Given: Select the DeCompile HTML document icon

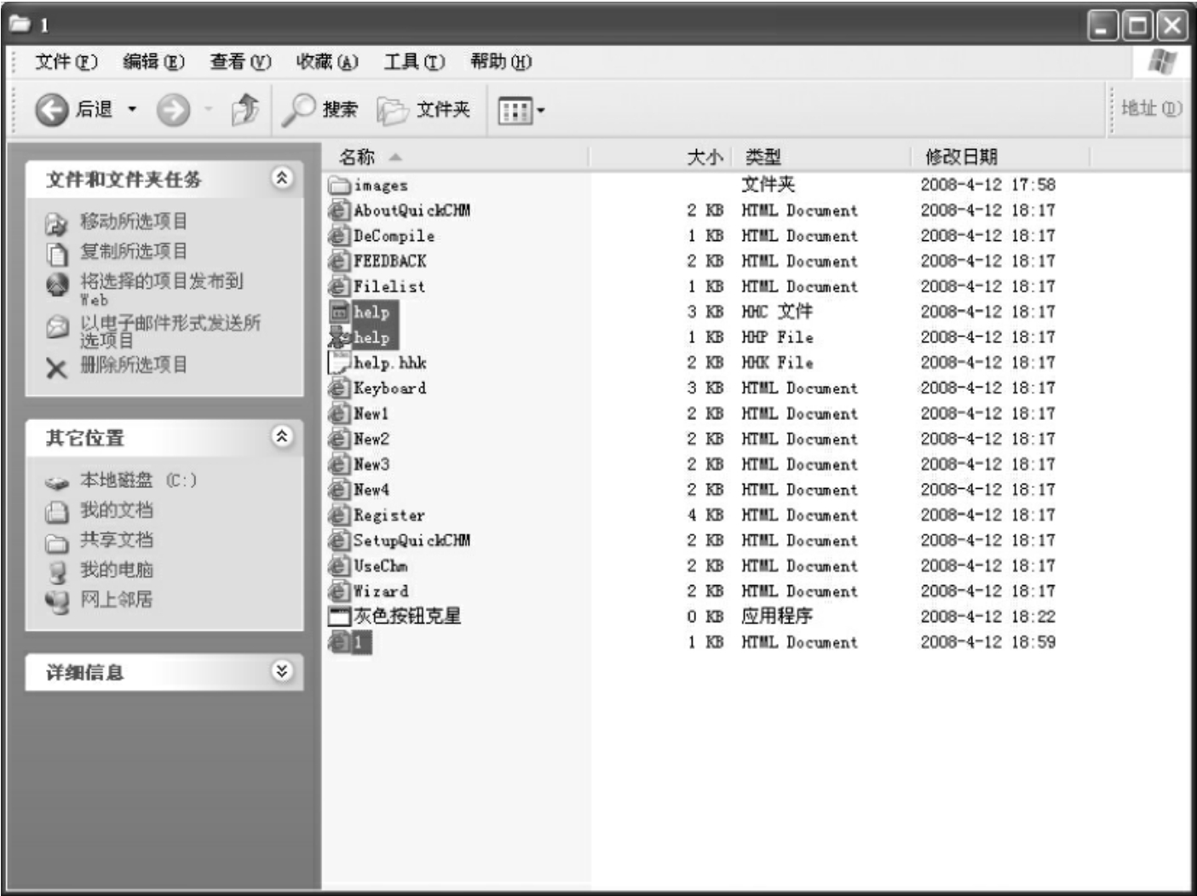Looking at the screenshot, I should point(340,235).
